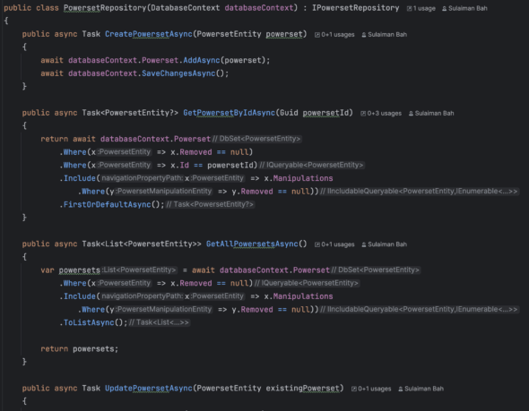529x411 pixels.
Task: Click Task<List<PowersetEntity>> return type of GetAllPowersetsAsync
Action: pyautogui.click(x=142, y=244)
